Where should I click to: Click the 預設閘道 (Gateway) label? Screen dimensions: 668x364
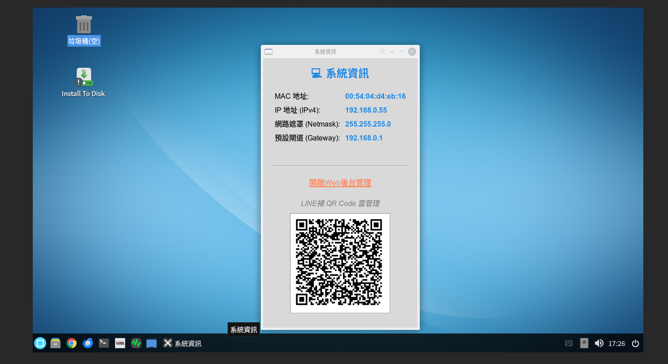308,138
